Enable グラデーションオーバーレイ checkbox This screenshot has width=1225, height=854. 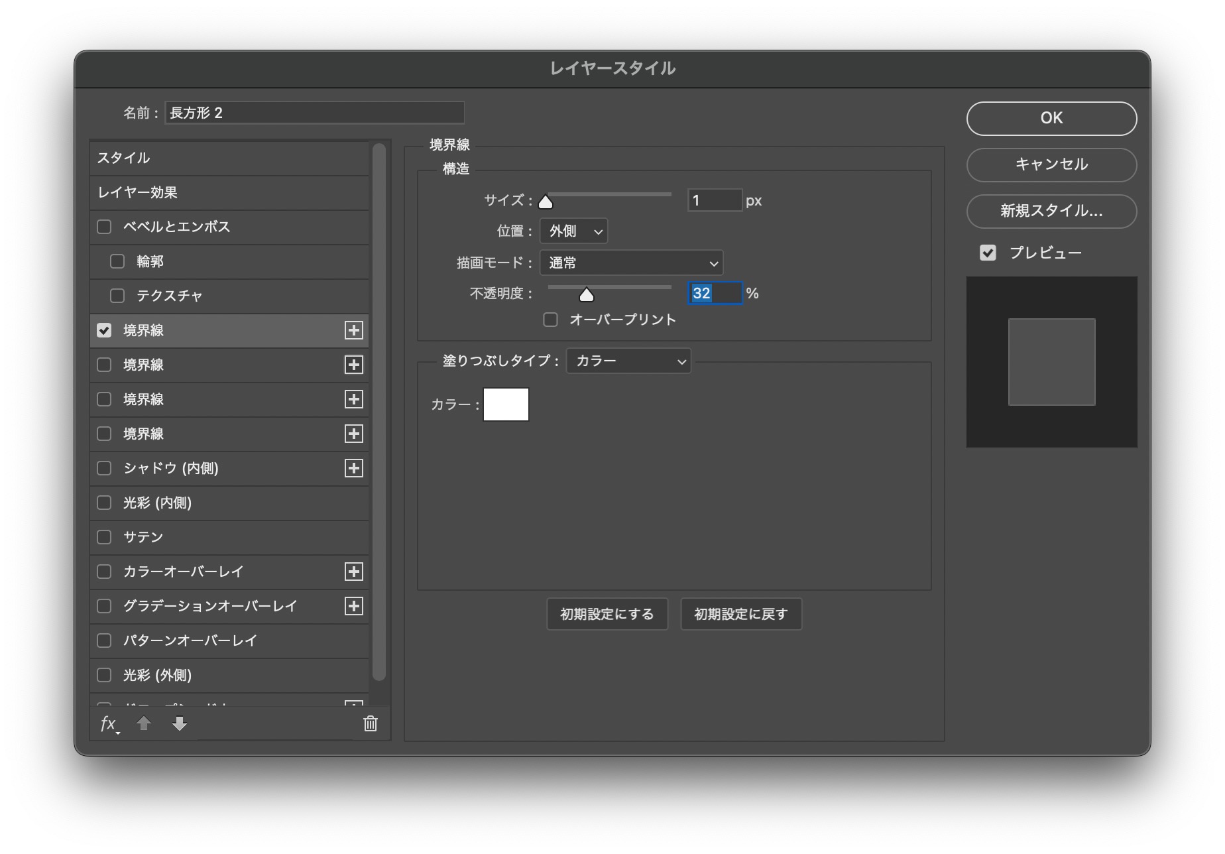click(104, 606)
